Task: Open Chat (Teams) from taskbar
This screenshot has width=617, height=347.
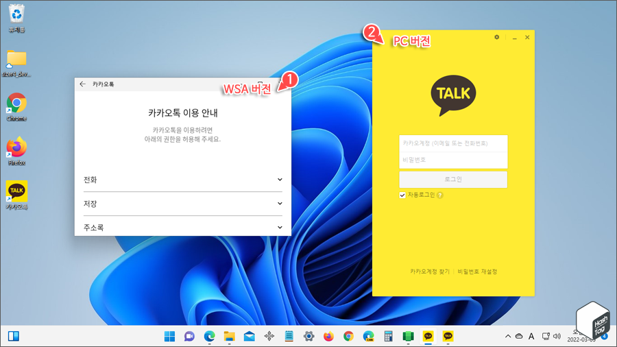Action: coord(189,337)
